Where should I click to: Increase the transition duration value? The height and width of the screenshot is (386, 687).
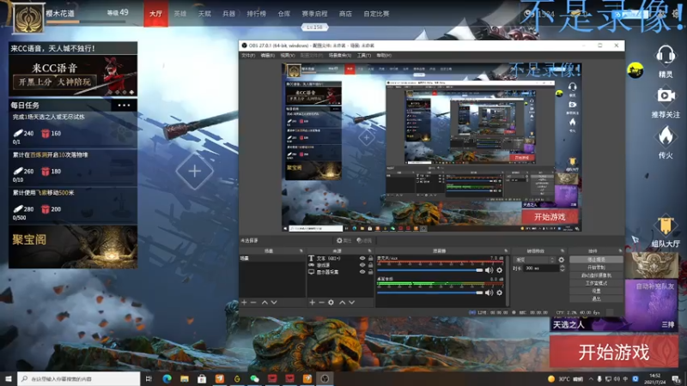tap(562, 266)
